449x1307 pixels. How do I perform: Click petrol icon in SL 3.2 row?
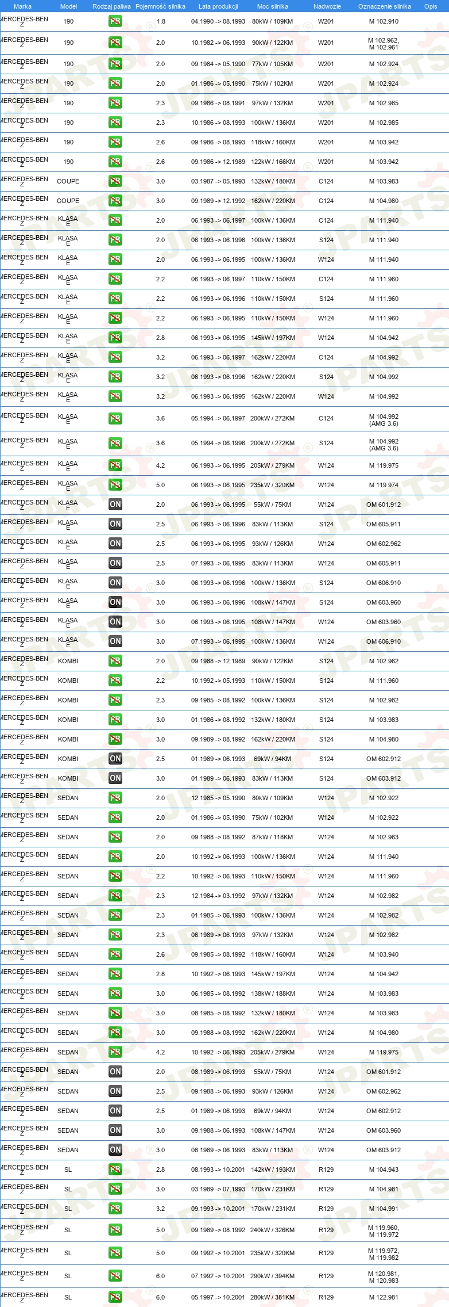tap(115, 1209)
